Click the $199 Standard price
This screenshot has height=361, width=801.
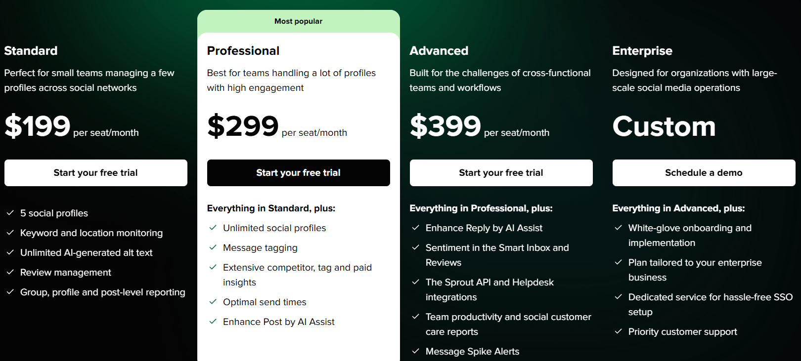[x=38, y=126]
